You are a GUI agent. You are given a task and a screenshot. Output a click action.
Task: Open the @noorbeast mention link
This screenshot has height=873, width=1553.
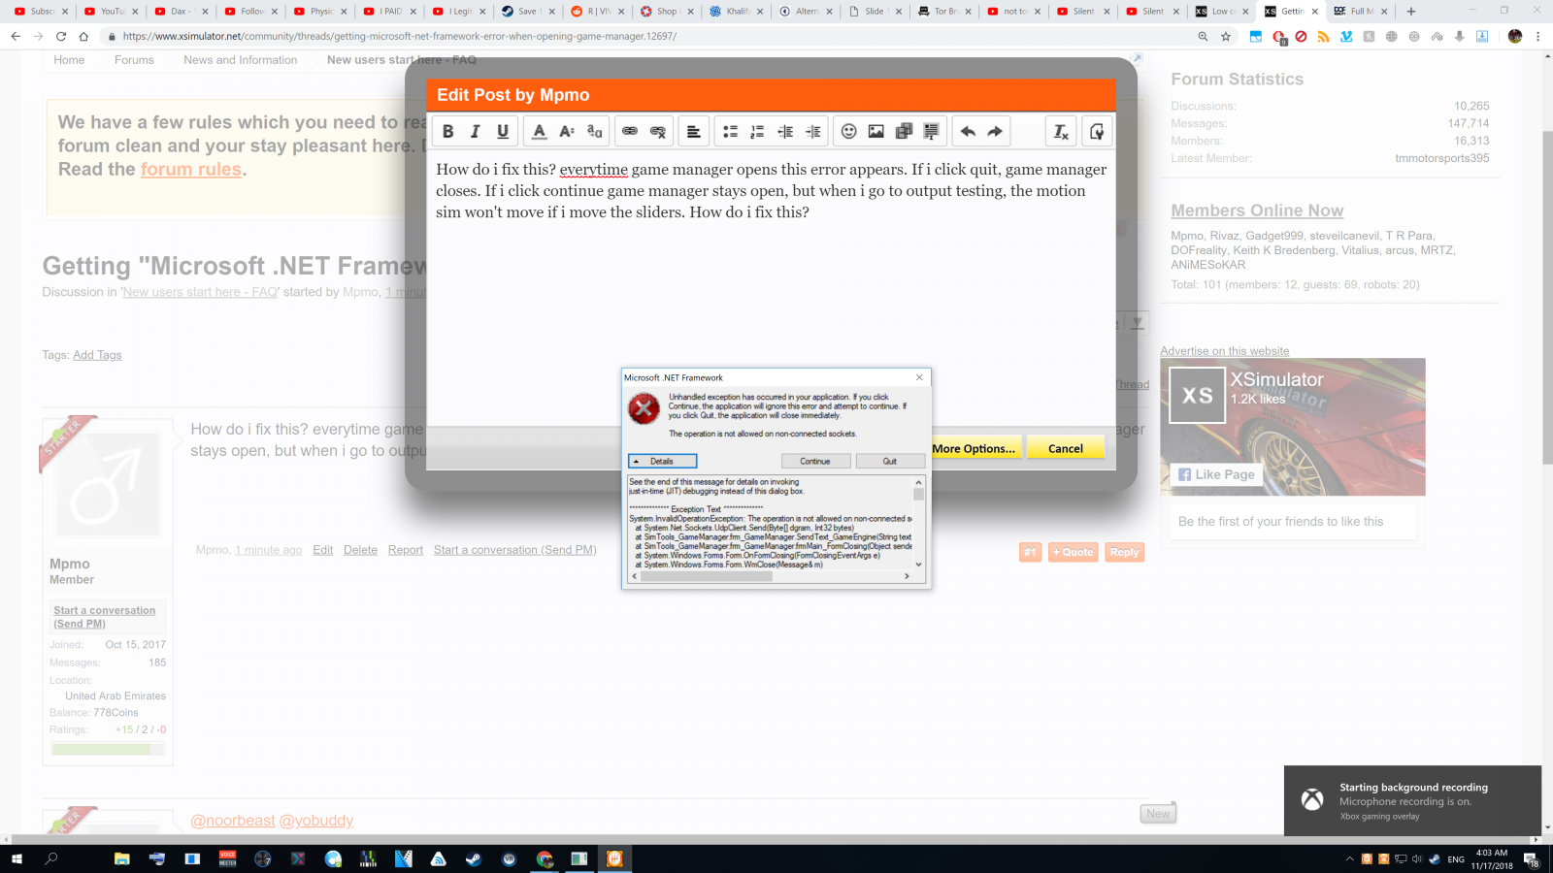pyautogui.click(x=233, y=821)
